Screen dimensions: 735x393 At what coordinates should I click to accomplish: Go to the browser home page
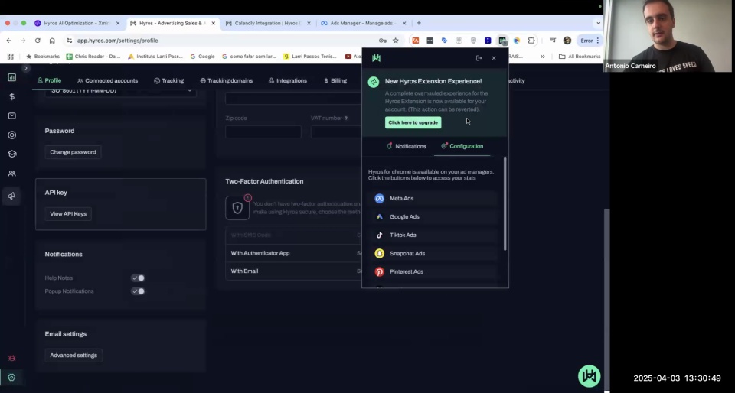[52, 41]
